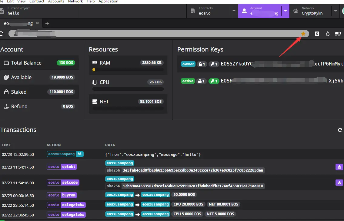Click the active permission badge
The width and height of the screenshot is (344, 221).
[x=188, y=81]
